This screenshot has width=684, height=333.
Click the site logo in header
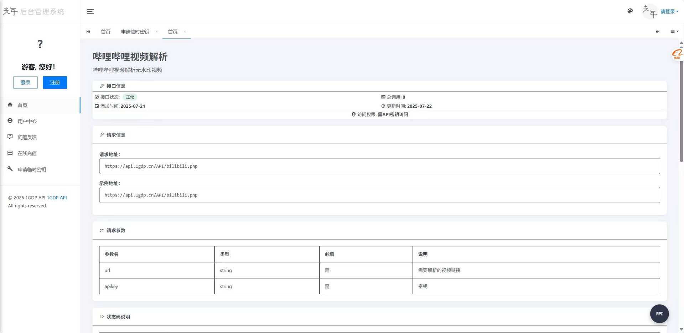click(33, 11)
